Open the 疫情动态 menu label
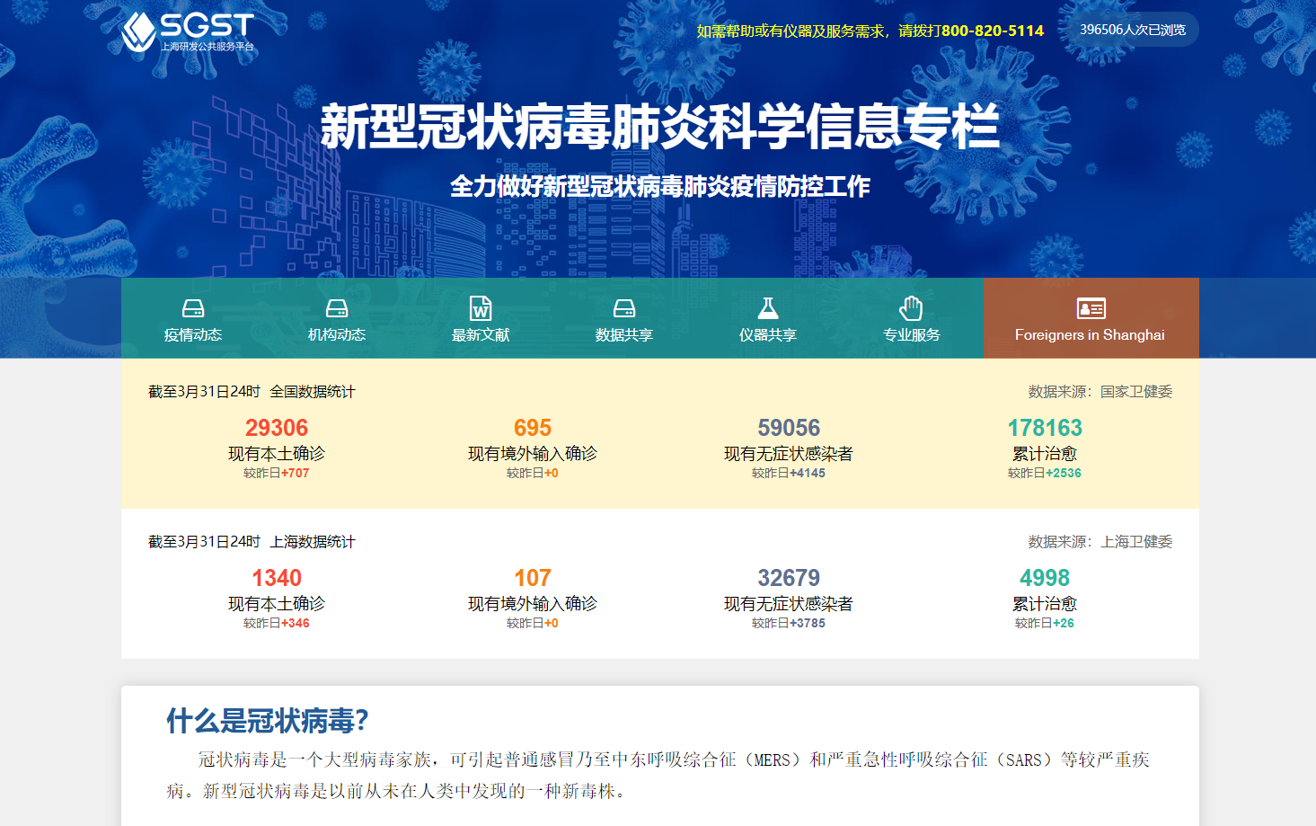1316x826 pixels. click(x=193, y=335)
